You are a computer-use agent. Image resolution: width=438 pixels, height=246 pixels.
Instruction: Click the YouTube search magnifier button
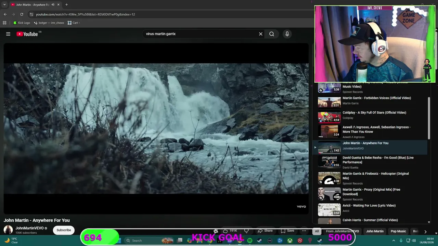[272, 34]
